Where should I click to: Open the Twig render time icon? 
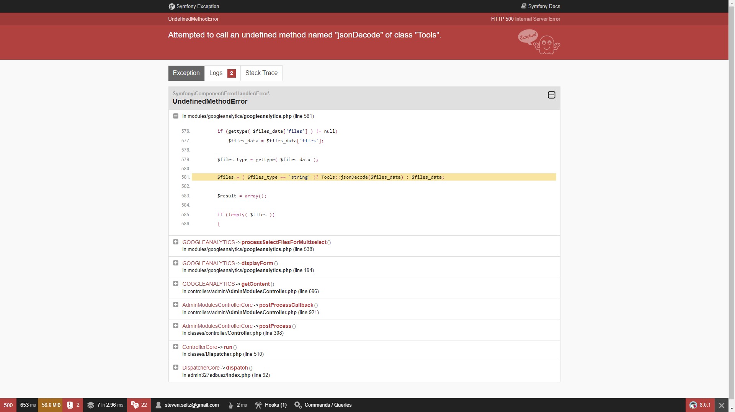coord(231,405)
